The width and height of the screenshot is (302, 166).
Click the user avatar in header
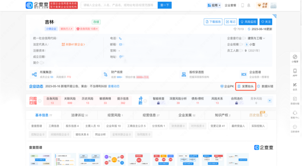pos(273,6)
